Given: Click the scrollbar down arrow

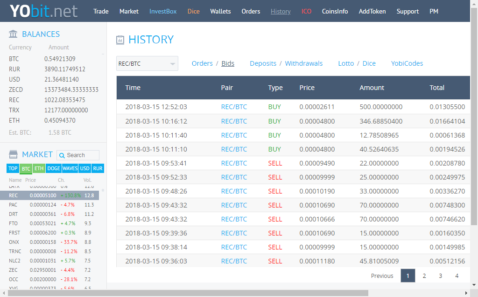Looking at the screenshot, I should click(x=474, y=285).
